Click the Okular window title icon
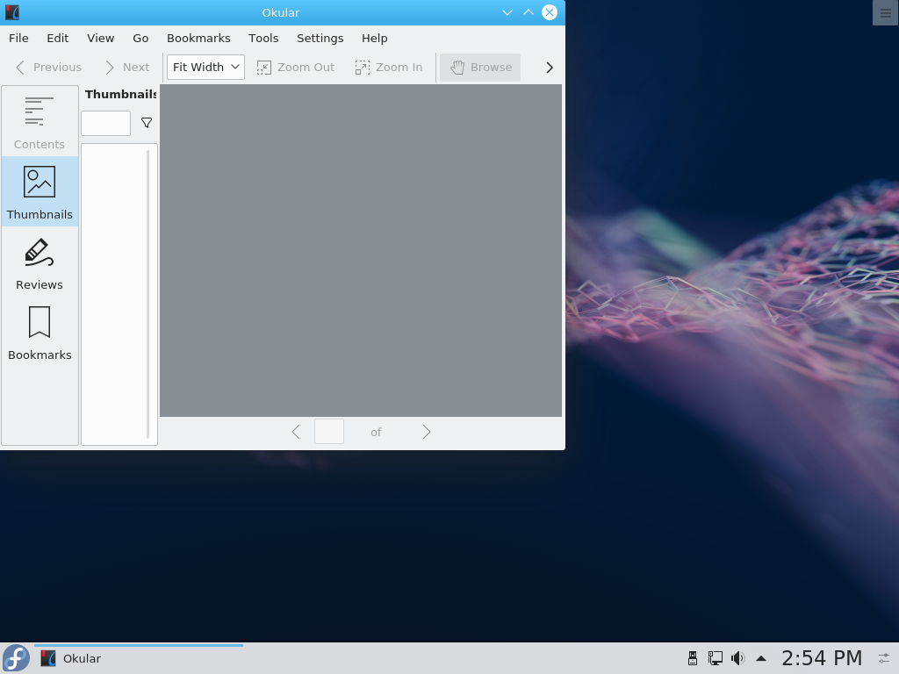 [12, 12]
